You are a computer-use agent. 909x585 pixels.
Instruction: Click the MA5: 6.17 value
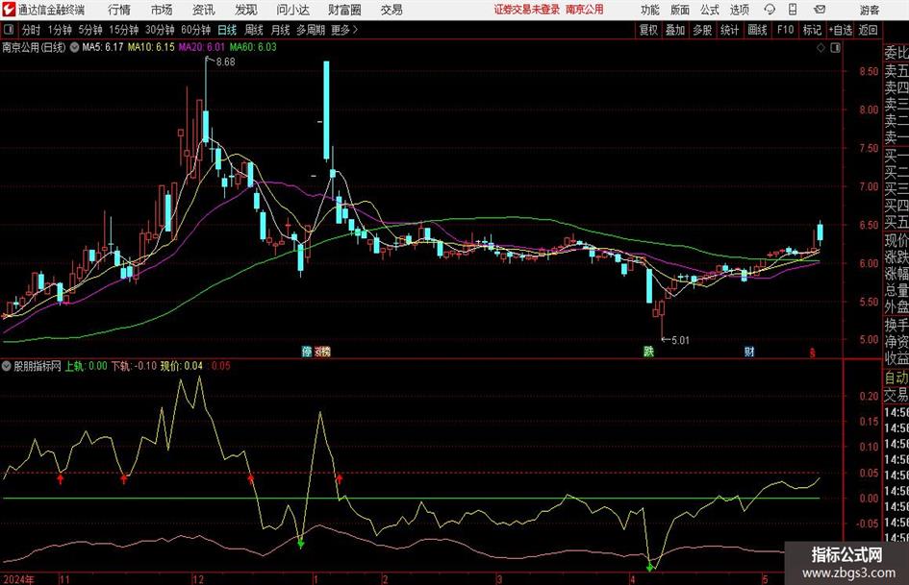pos(103,47)
